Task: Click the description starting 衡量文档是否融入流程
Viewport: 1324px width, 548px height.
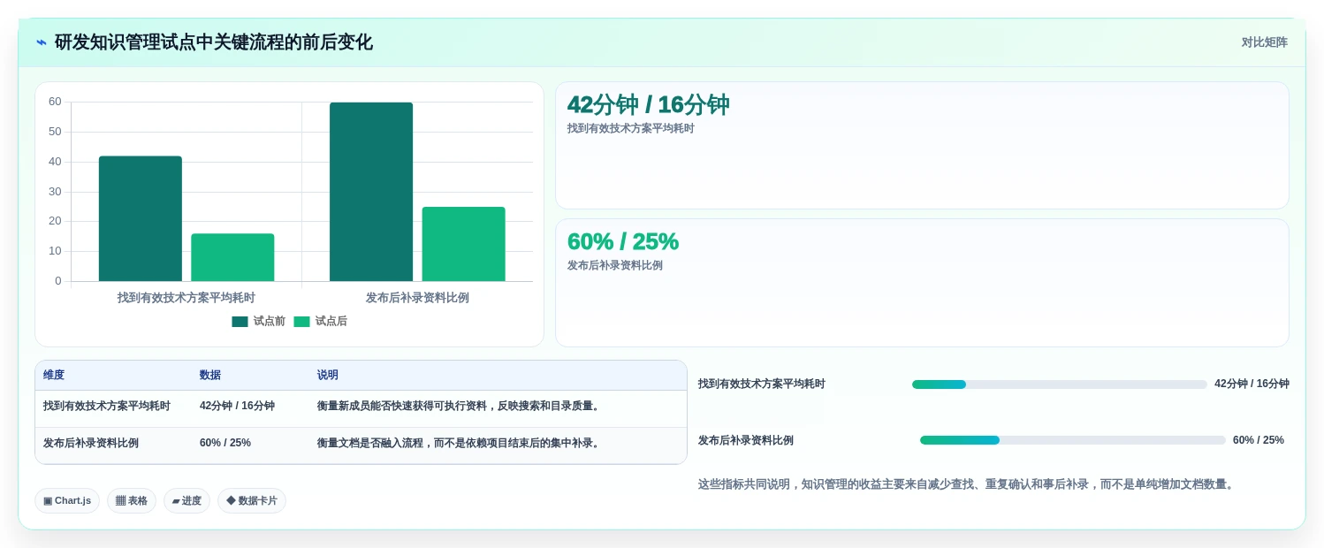Action: tap(460, 443)
